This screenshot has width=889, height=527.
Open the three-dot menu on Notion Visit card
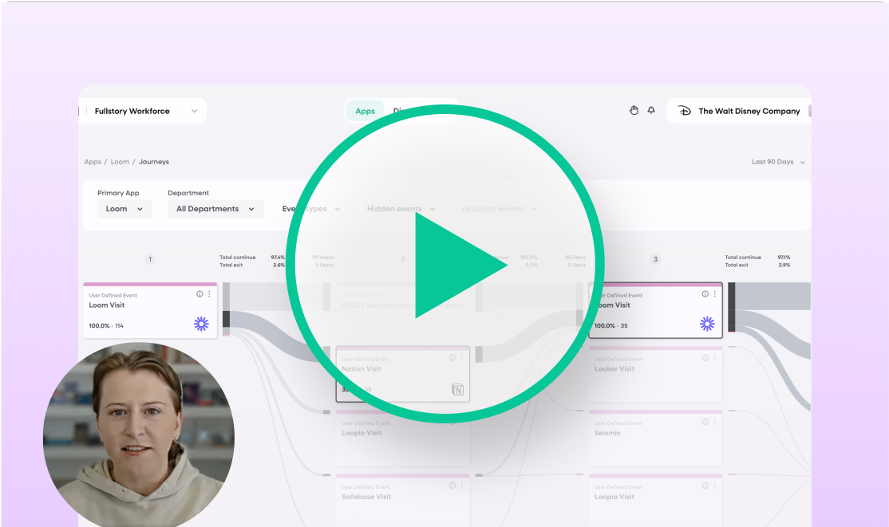[462, 358]
